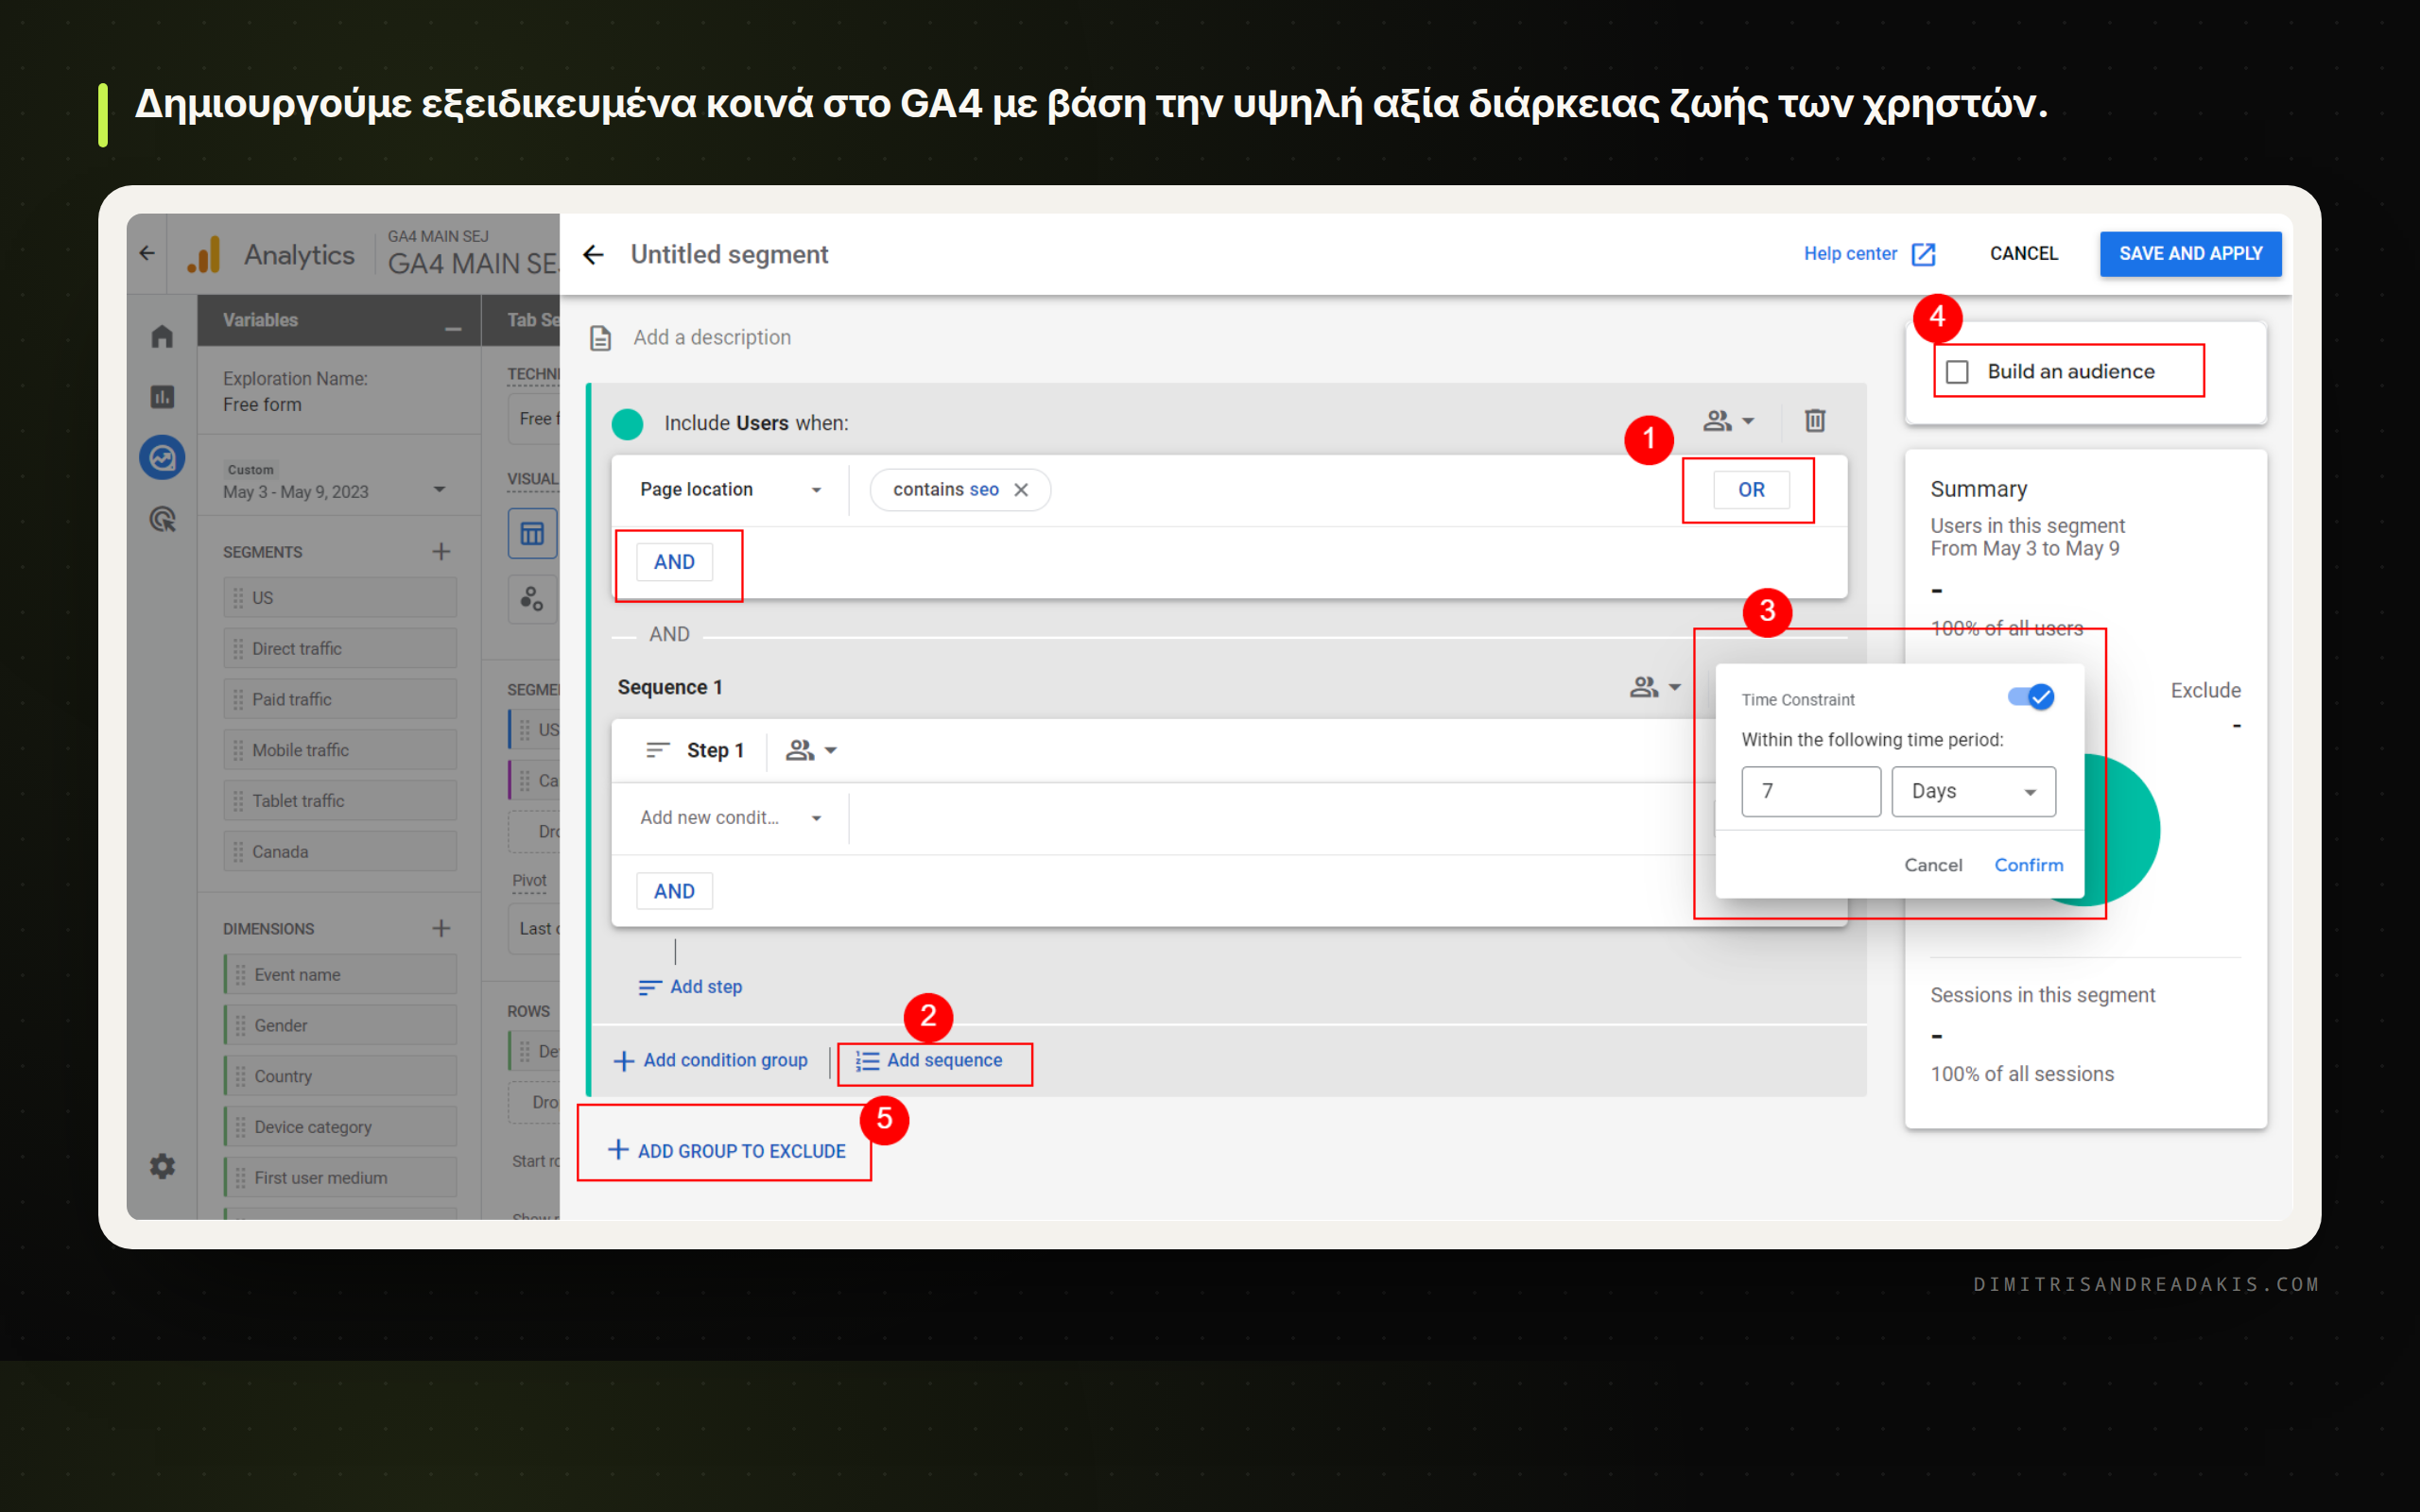Select the First user medium dimension
This screenshot has width=2420, height=1512.
click(340, 1178)
